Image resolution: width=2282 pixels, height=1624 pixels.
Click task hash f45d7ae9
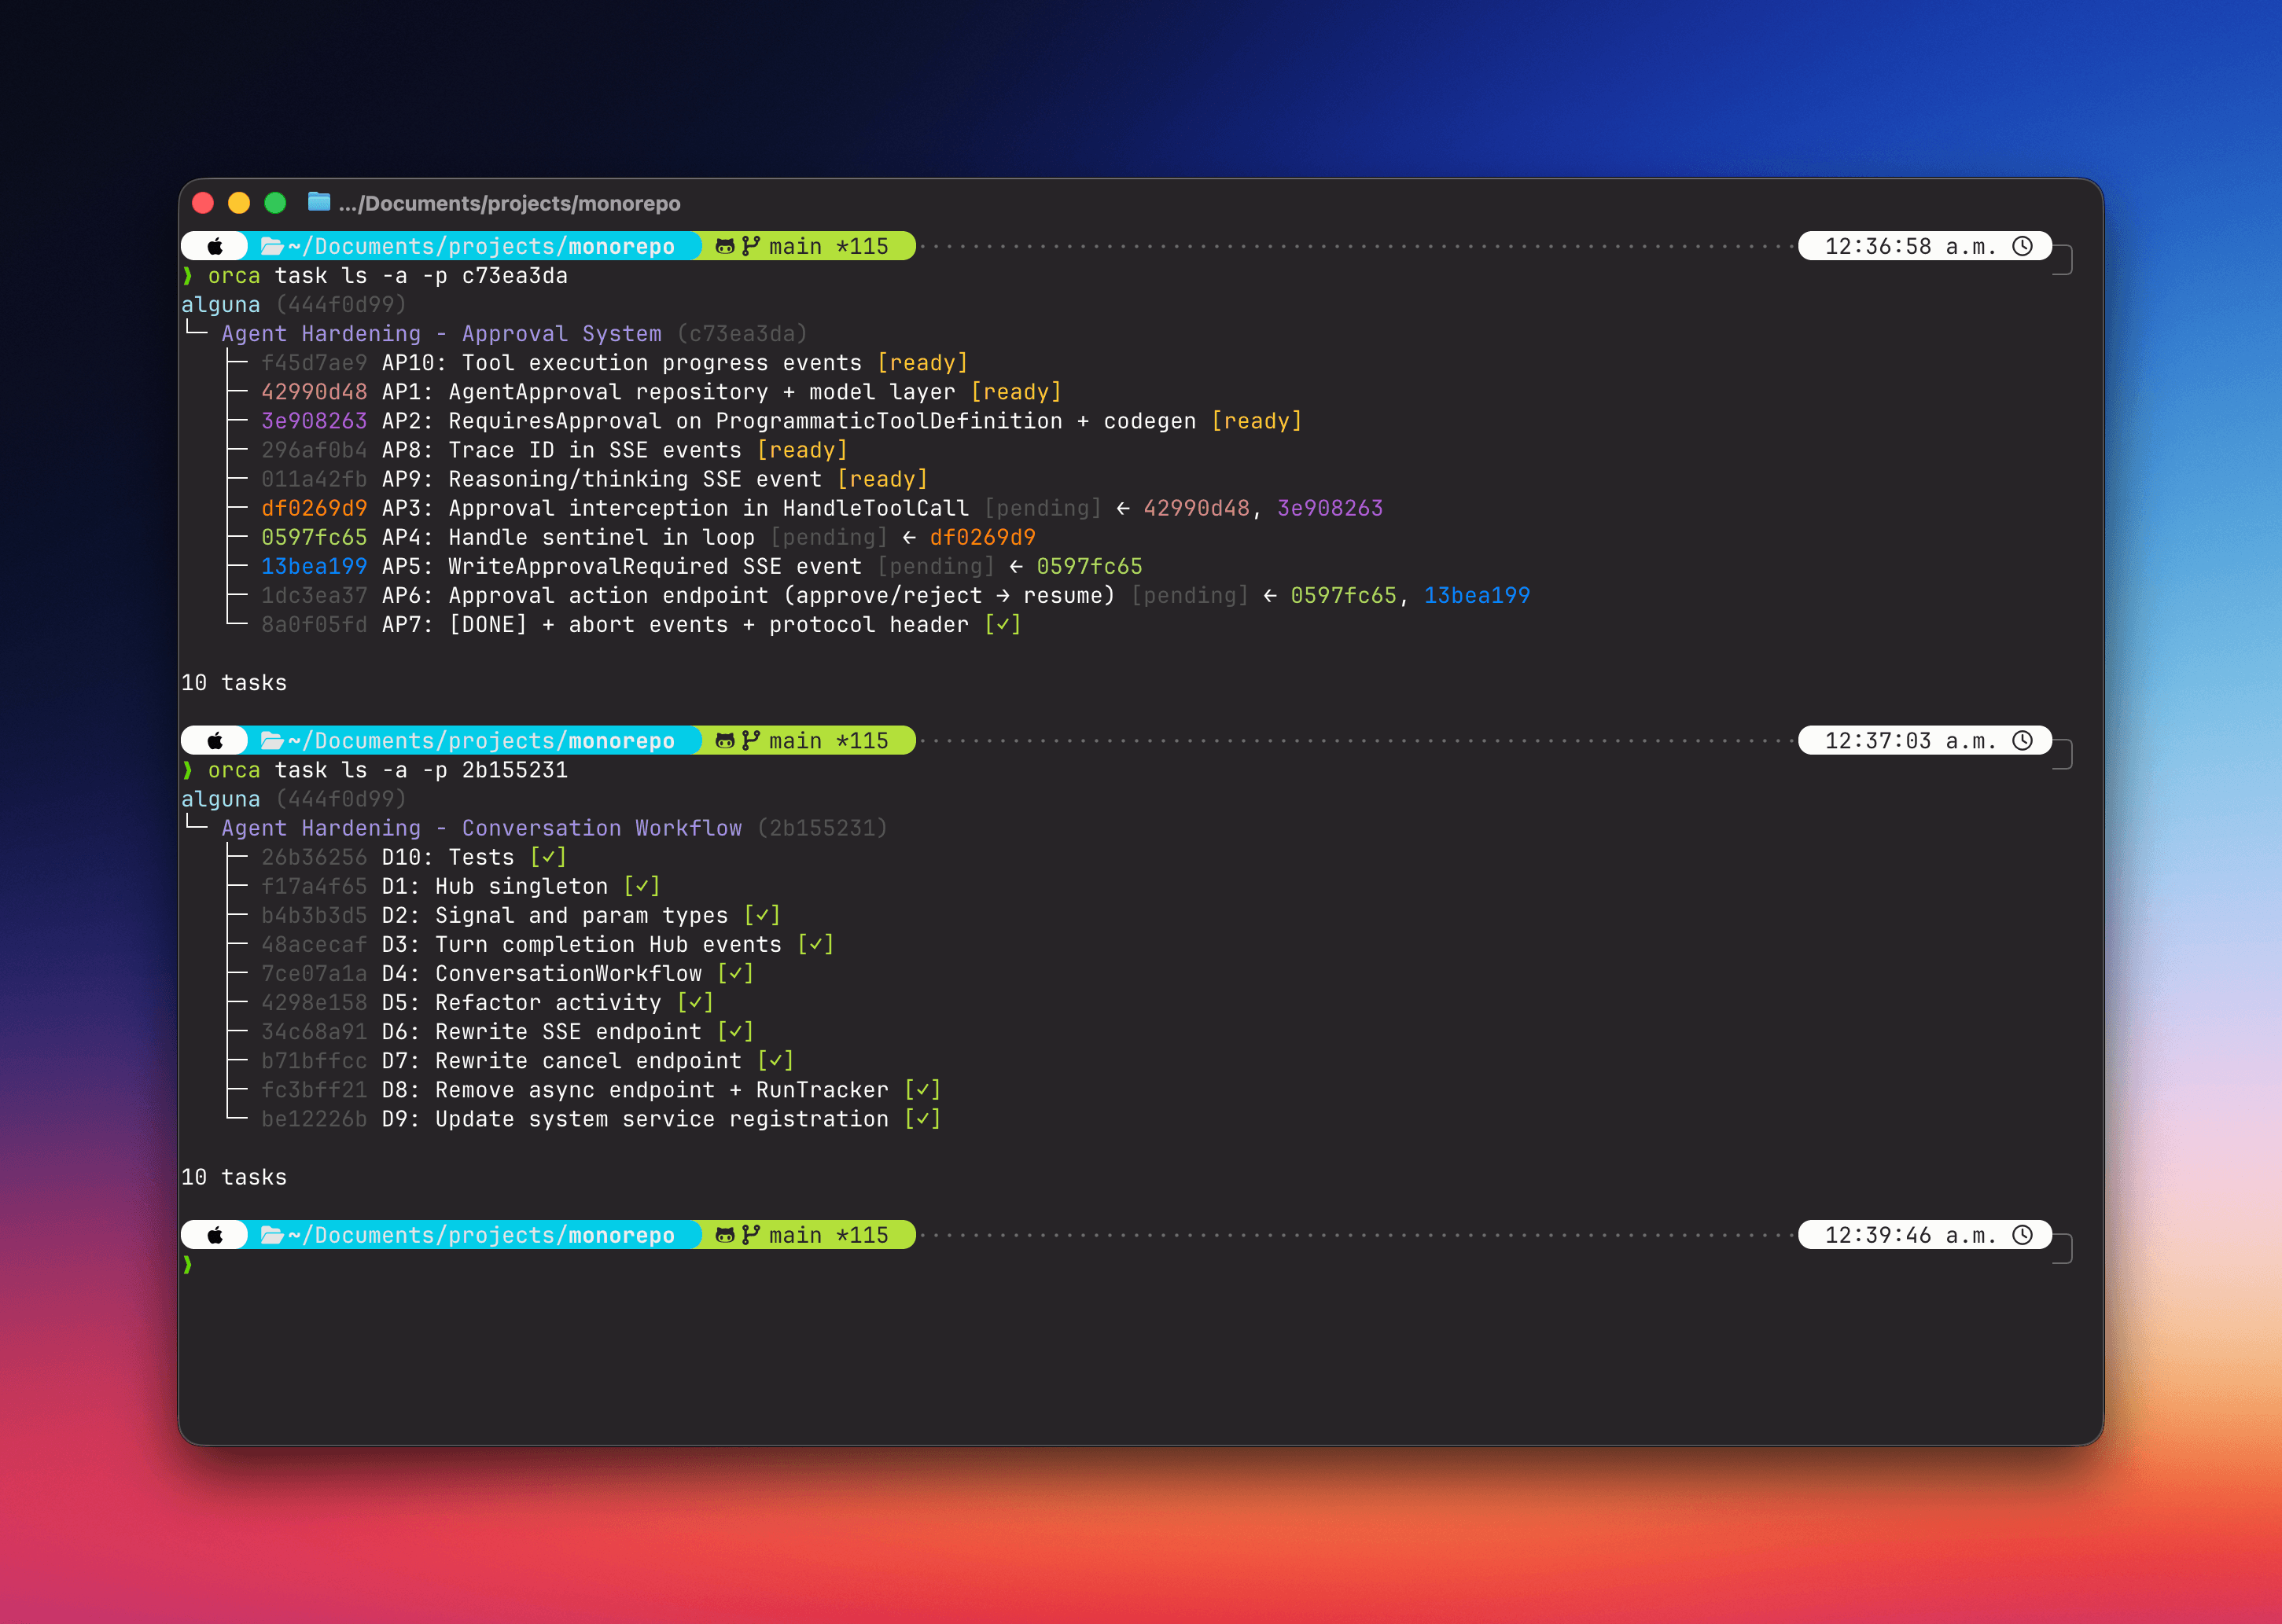coord(314,363)
